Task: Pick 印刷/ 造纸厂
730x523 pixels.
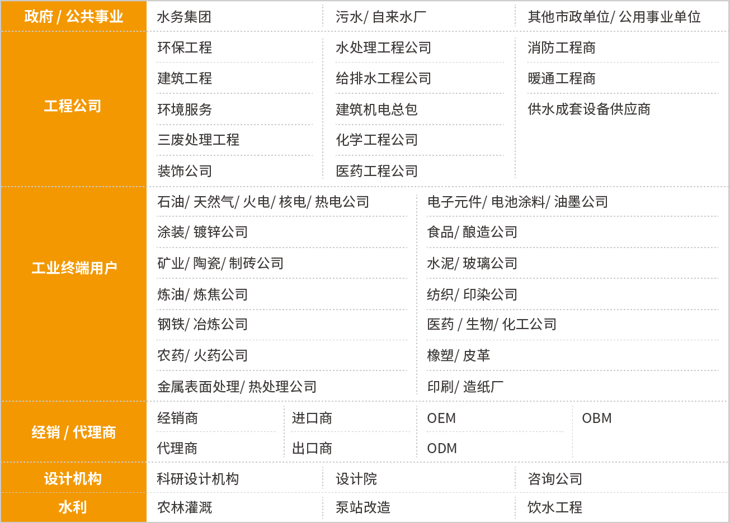Action: 465,387
